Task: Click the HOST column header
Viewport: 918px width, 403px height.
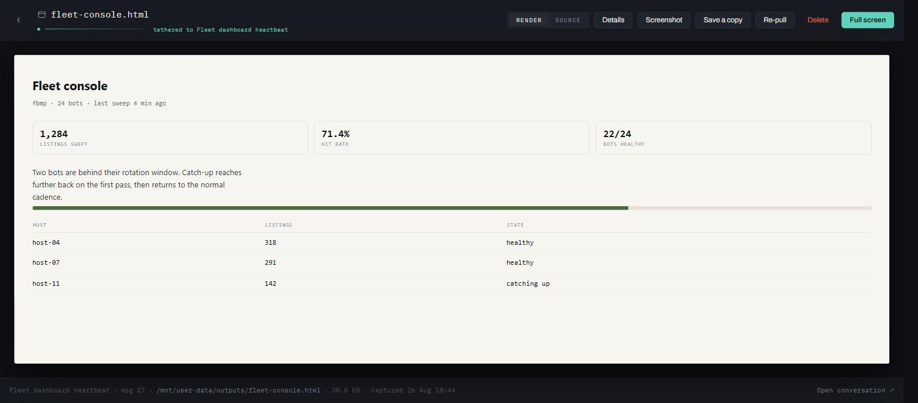Action: point(39,225)
